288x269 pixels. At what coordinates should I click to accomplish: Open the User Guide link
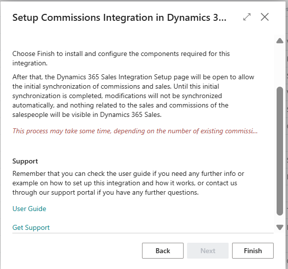coord(29,209)
